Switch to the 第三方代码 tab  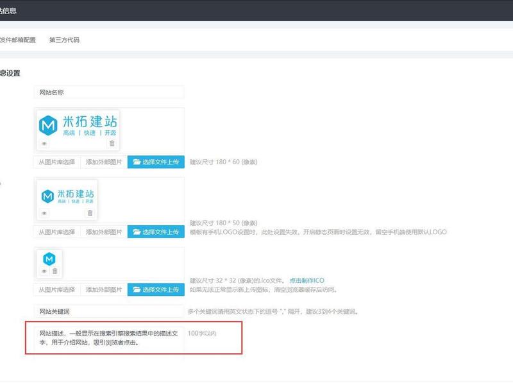(x=64, y=40)
